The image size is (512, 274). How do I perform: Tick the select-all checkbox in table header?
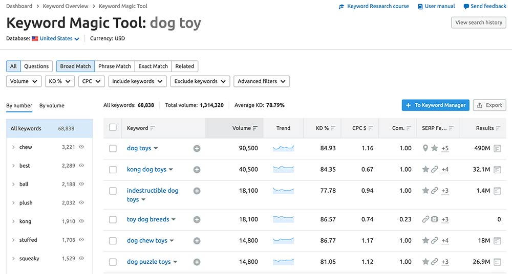pos(113,128)
